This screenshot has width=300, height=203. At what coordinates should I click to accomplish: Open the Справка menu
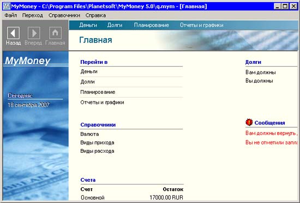point(95,15)
